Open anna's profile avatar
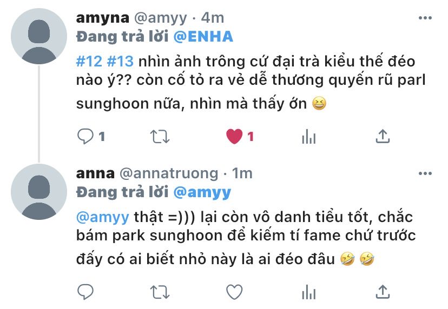The height and width of the screenshot is (309, 448). click(x=39, y=192)
